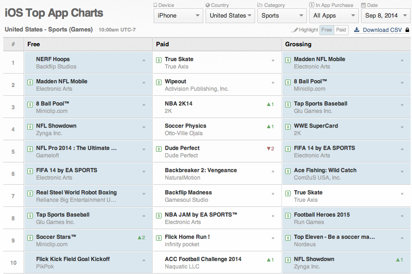Image resolution: width=412 pixels, height=274 pixels.
Task: Expand the Country dropdown set to United States
Action: (230, 16)
